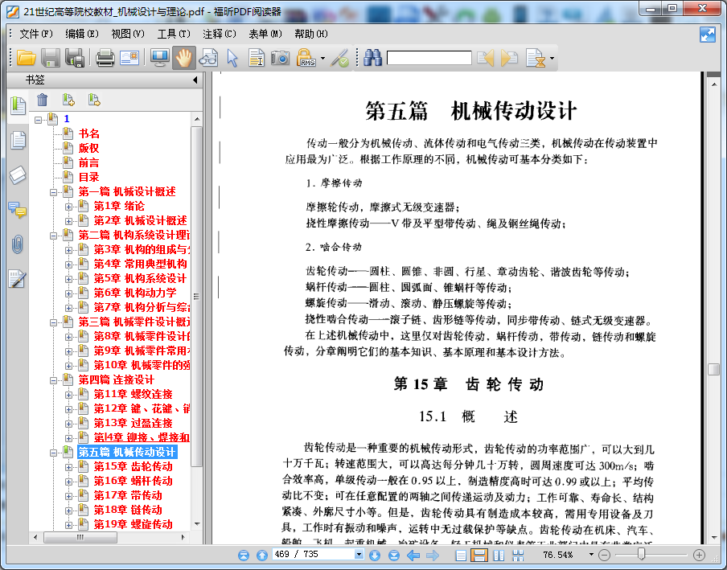Collapse the 第四篇 连接设计 node

pyautogui.click(x=53, y=380)
